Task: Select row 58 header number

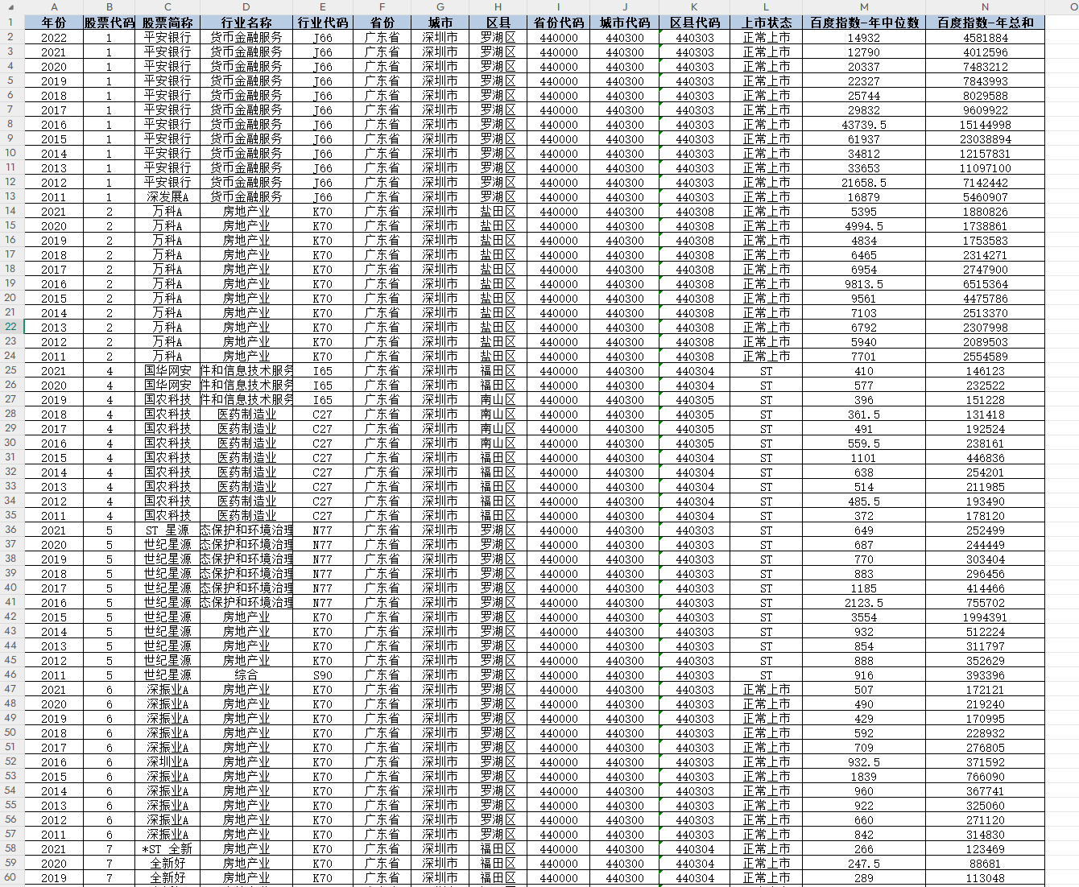Action: [11, 848]
